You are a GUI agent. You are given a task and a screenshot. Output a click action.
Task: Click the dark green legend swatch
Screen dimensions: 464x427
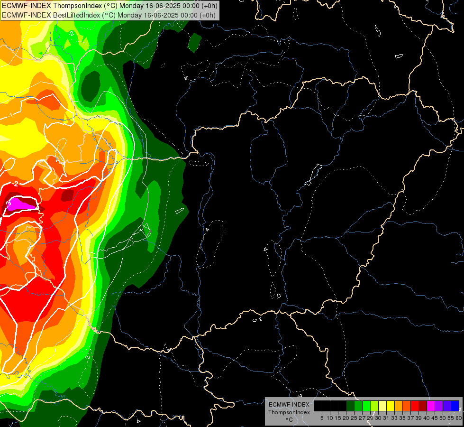(x=350, y=406)
